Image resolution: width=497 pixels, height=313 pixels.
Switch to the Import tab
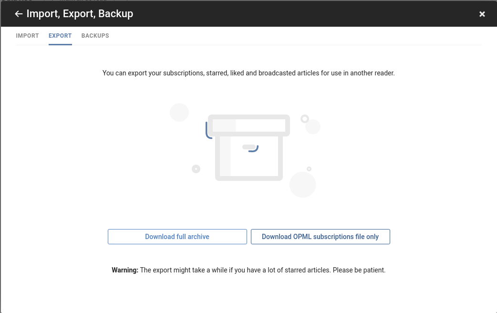coord(27,36)
